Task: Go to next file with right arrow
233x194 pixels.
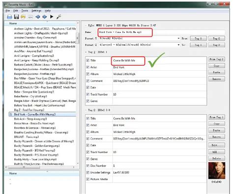Action: pyautogui.click(x=45, y=17)
